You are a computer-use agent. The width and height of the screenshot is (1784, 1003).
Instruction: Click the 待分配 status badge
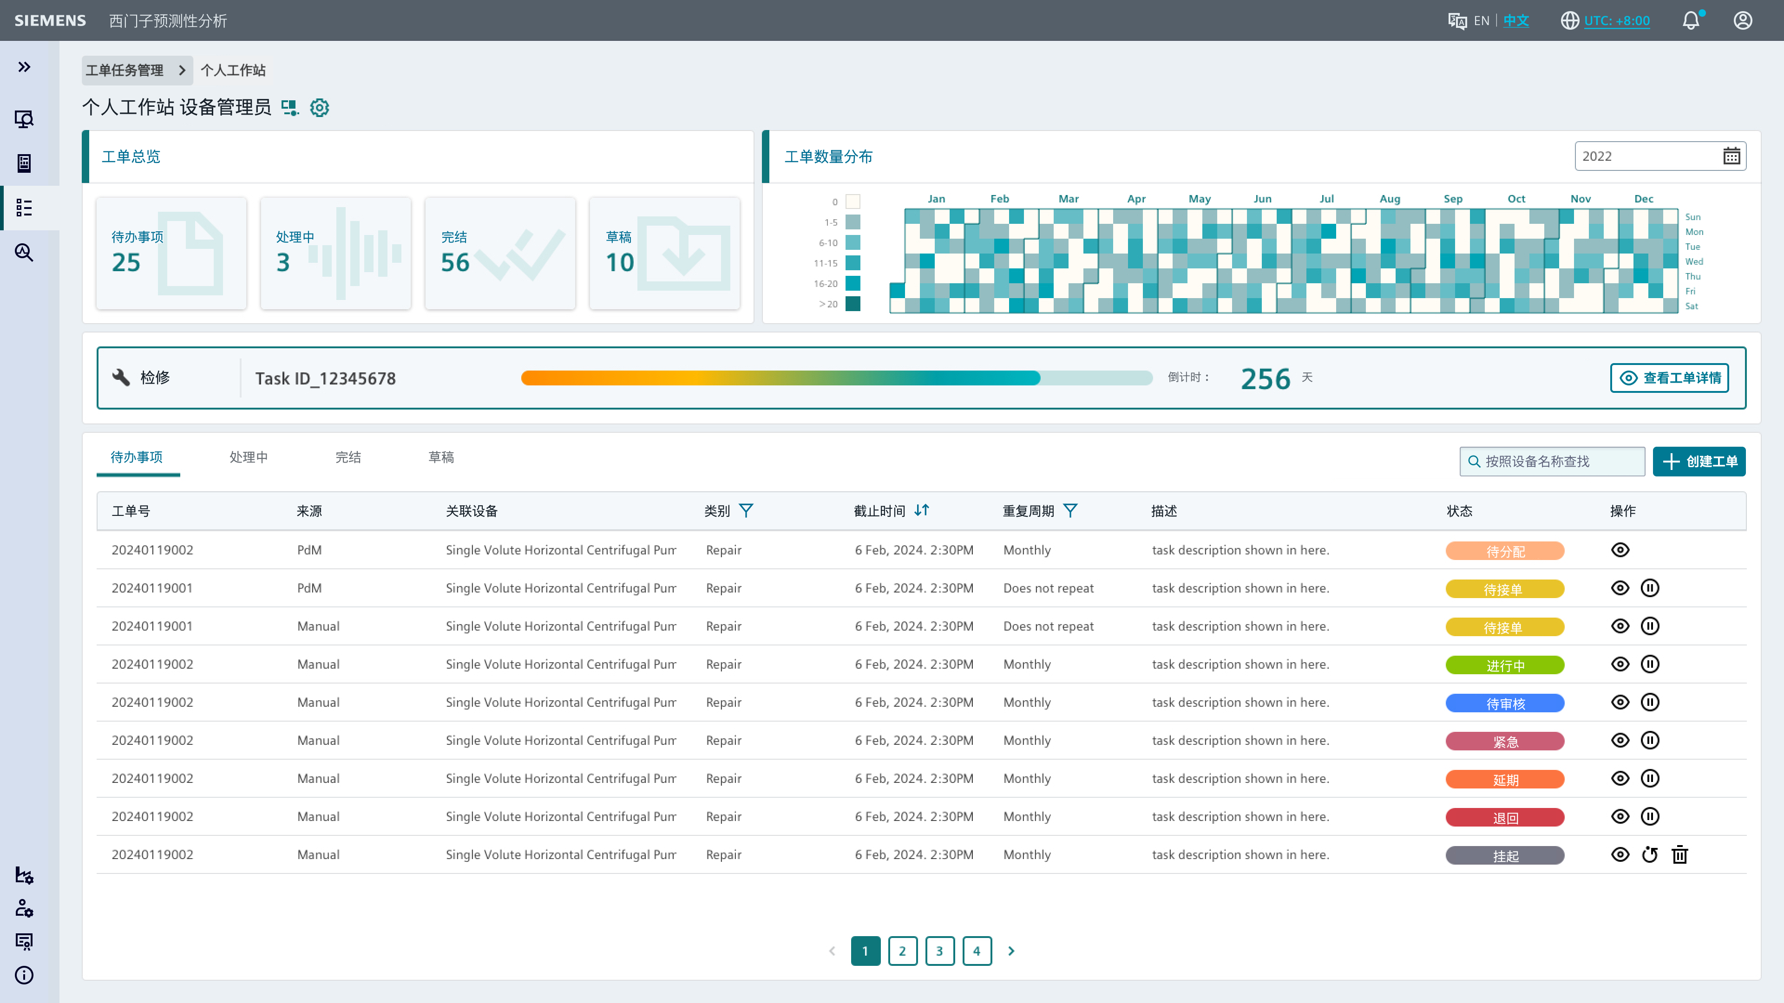click(x=1504, y=551)
